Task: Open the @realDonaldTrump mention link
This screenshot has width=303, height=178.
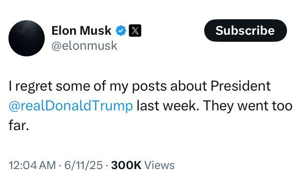Action: pos(71,106)
